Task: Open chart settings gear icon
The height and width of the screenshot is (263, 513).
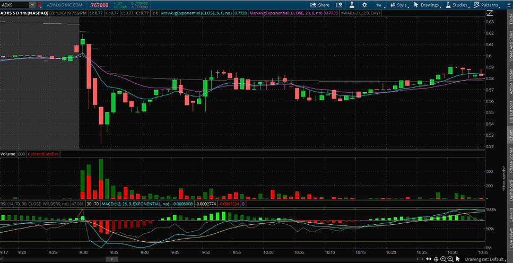Action: (x=364, y=5)
